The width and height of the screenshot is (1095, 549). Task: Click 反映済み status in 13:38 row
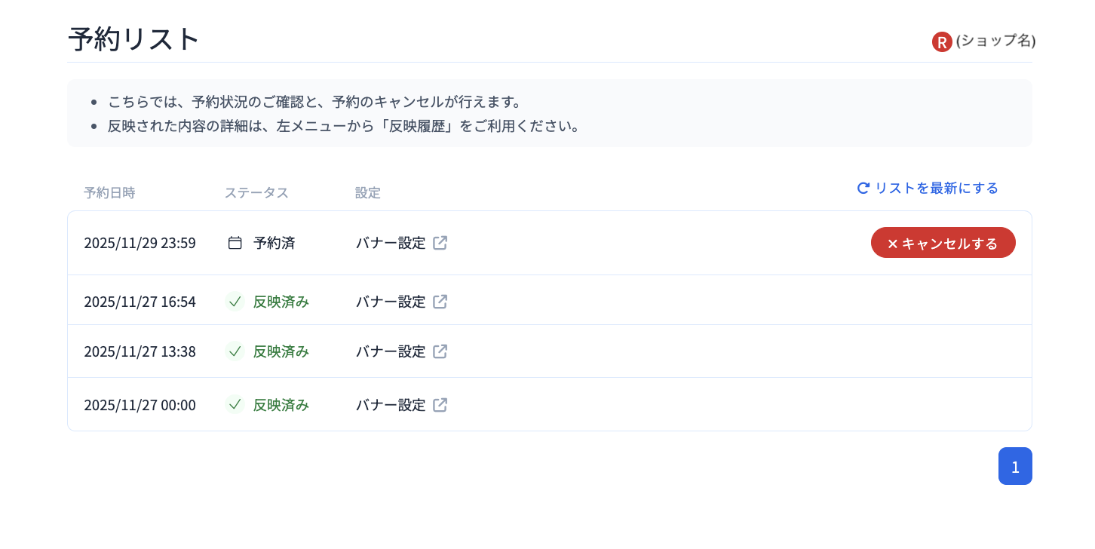pos(281,351)
